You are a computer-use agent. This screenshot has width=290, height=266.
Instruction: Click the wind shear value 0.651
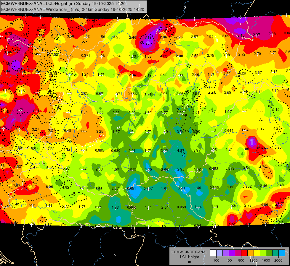(132, 189)
